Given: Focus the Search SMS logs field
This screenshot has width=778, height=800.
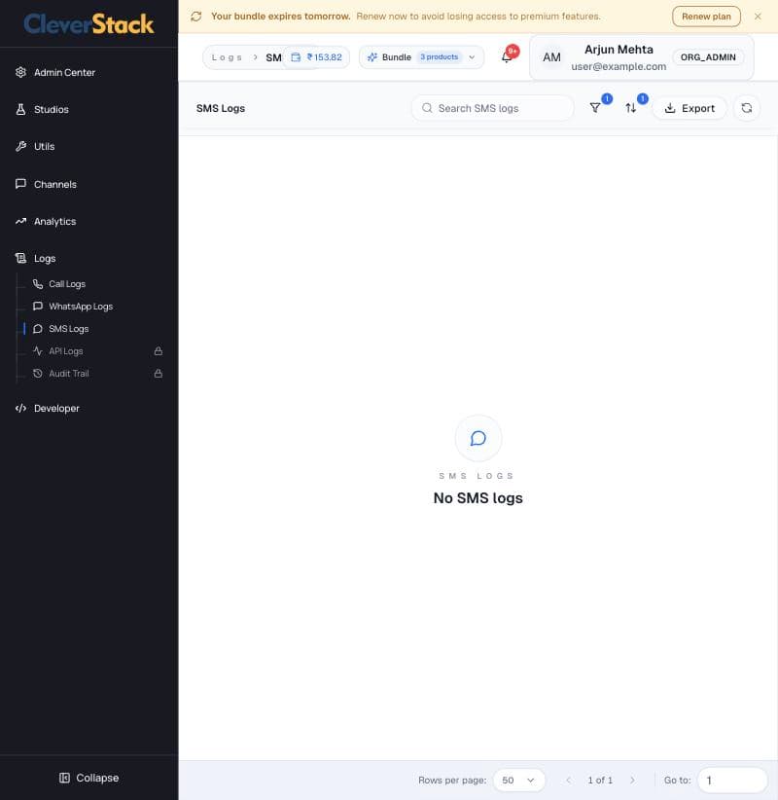Looking at the screenshot, I should 492,108.
